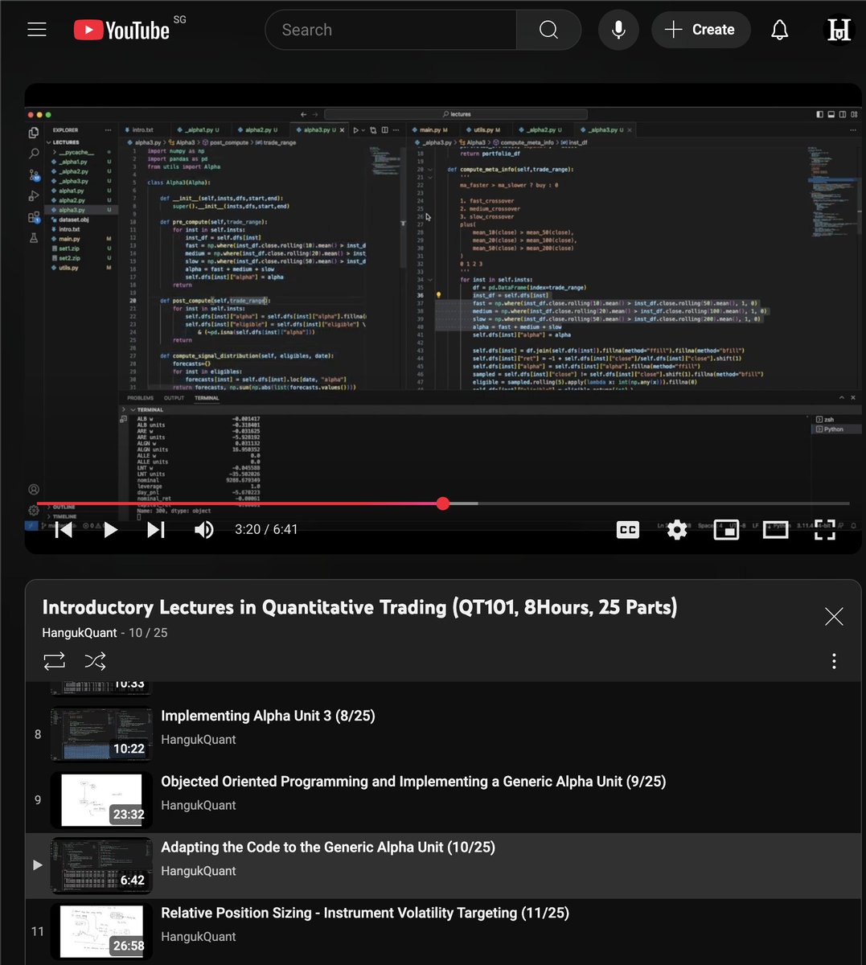Screen dimensions: 866x965
Task: Open playlist three-dot options menu
Action: (x=834, y=661)
